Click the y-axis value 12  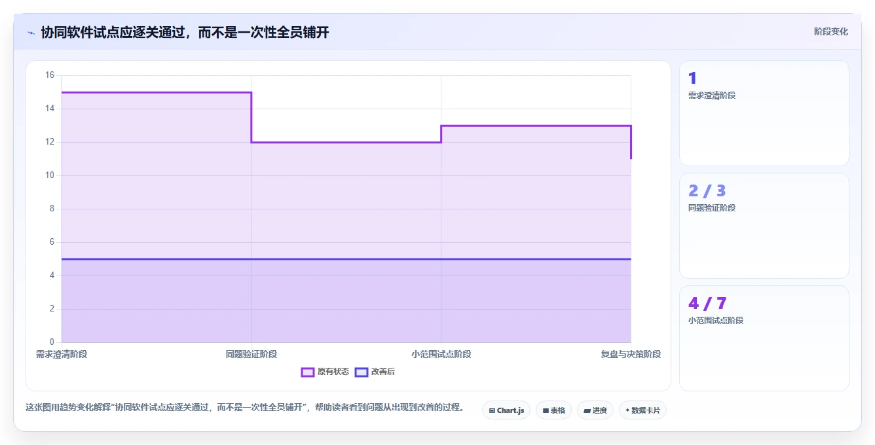(x=50, y=142)
